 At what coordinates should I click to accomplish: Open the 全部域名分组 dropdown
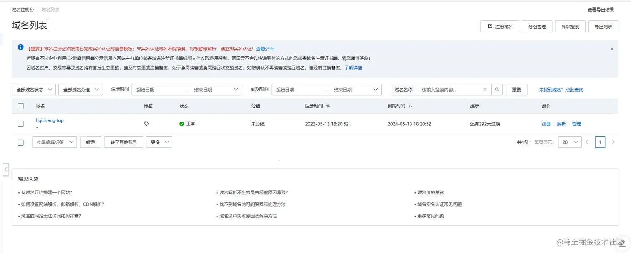[x=81, y=90]
